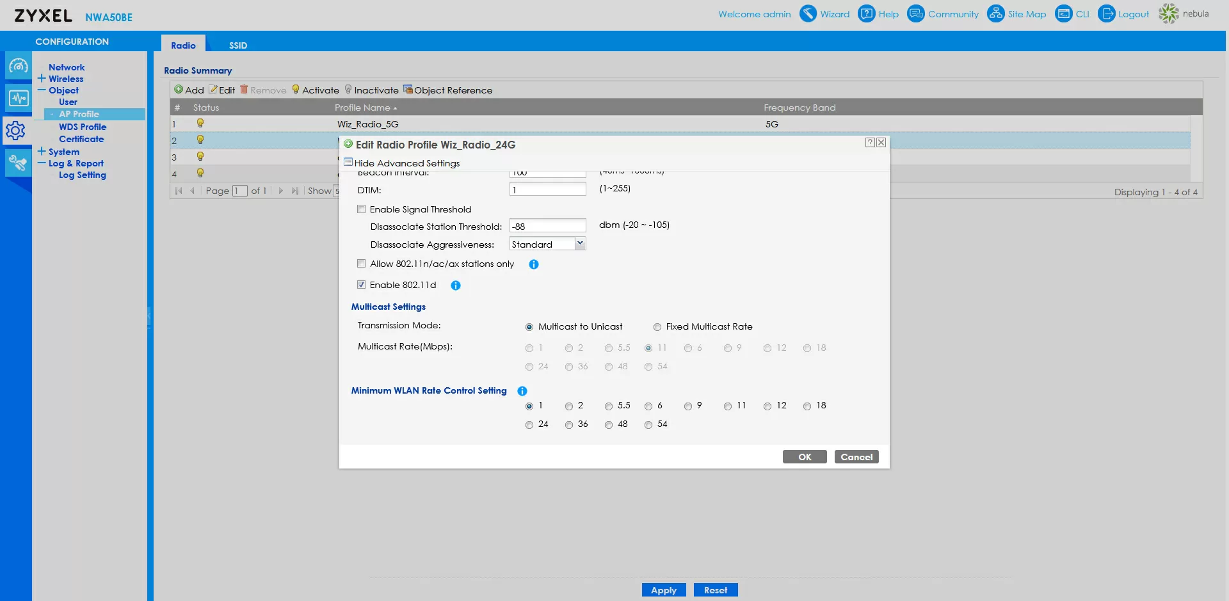Open Disassociate Aggressiveness dropdown
Image resolution: width=1229 pixels, height=601 pixels.
[x=580, y=244]
